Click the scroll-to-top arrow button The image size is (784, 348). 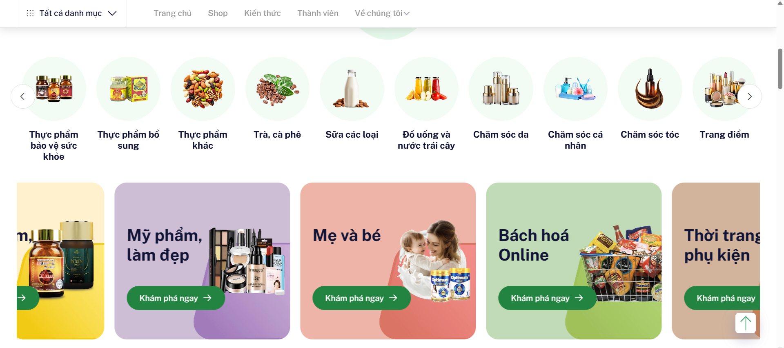[x=746, y=323]
